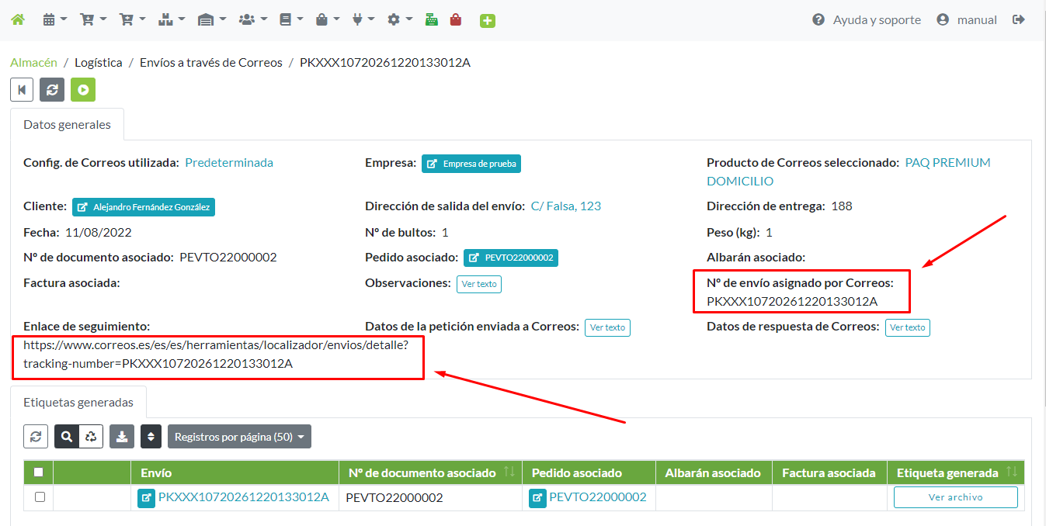The height and width of the screenshot is (526, 1046).
Task: Go to the home page icon
Action: (x=17, y=20)
